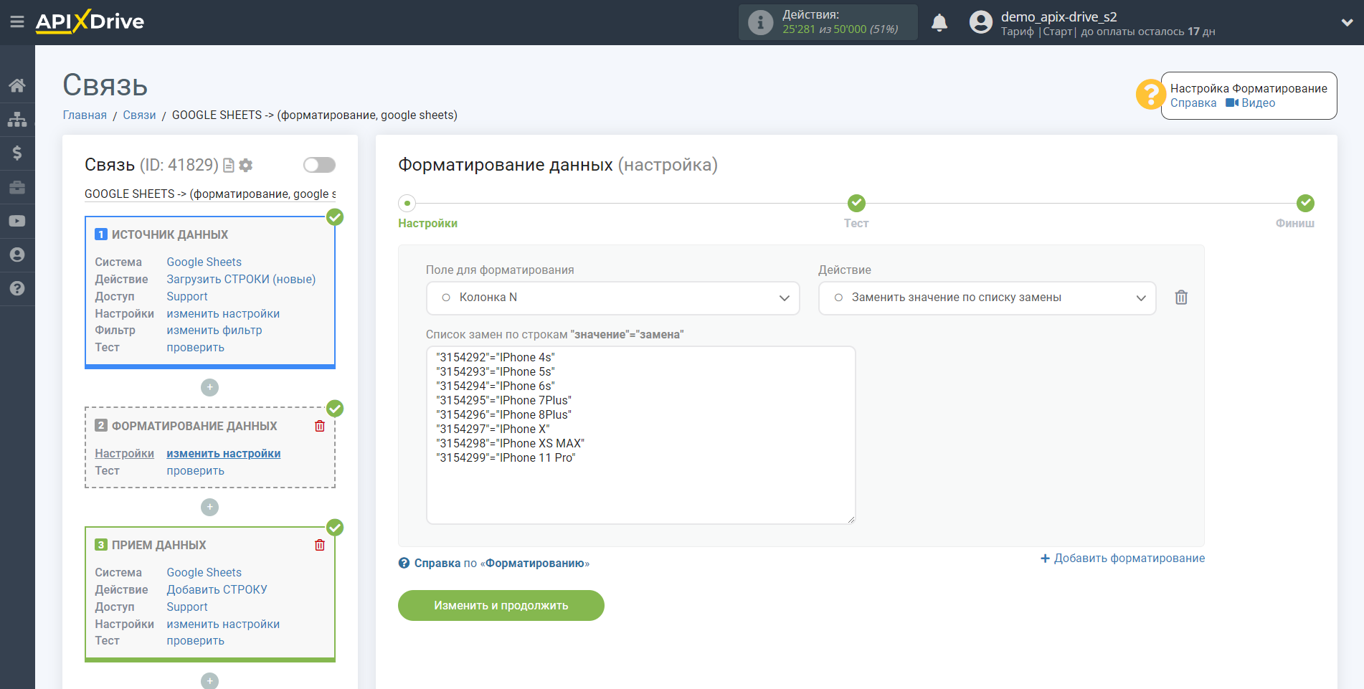Click Добавить СТРОКУ link
Viewport: 1364px width, 689px height.
tap(217, 590)
